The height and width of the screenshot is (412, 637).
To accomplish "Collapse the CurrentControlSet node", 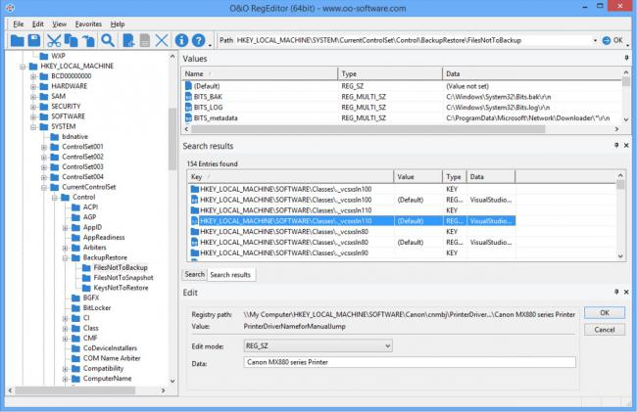I will tap(44, 187).
